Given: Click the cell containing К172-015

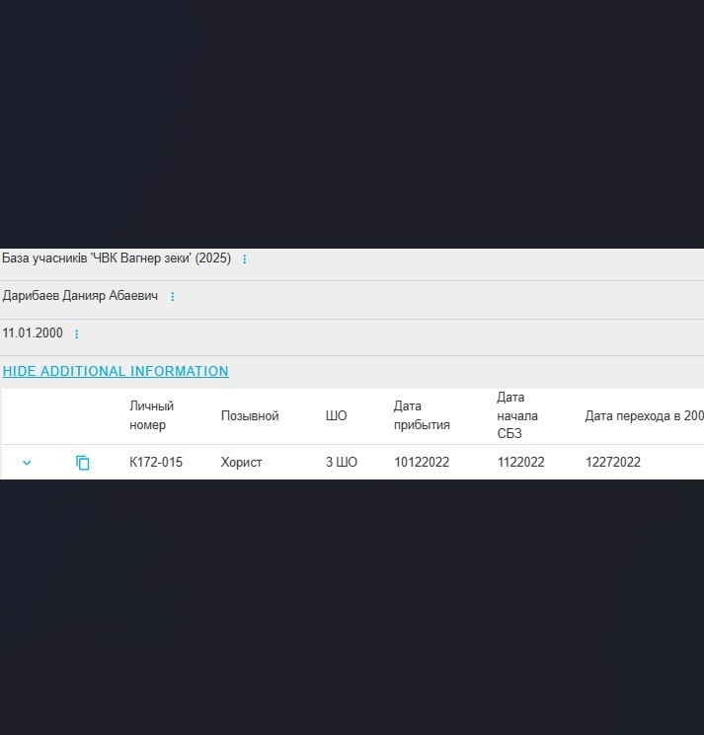Looking at the screenshot, I should pyautogui.click(x=156, y=463).
